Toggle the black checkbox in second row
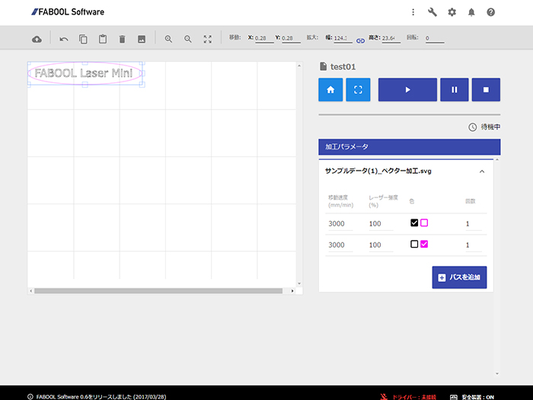 [x=414, y=244]
